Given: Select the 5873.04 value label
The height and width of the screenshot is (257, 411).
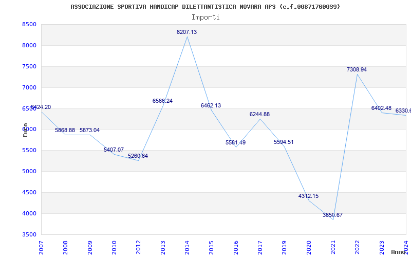Looking at the screenshot, I should click(x=89, y=130).
